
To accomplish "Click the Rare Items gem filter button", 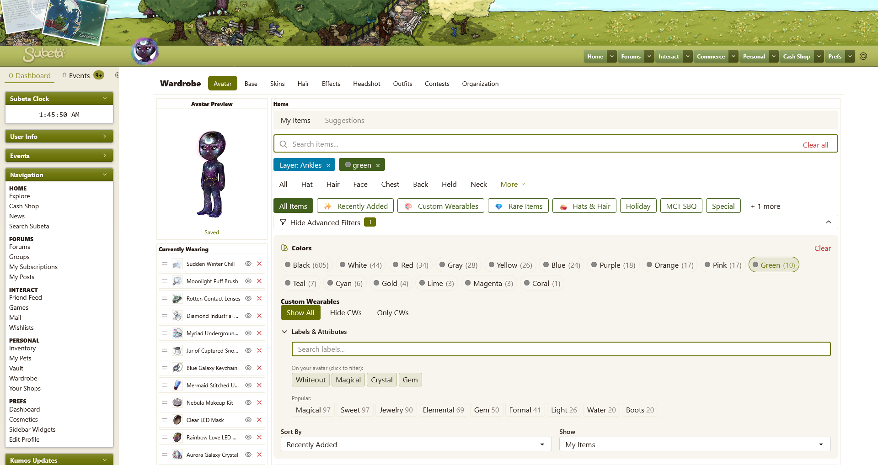I will coord(519,206).
